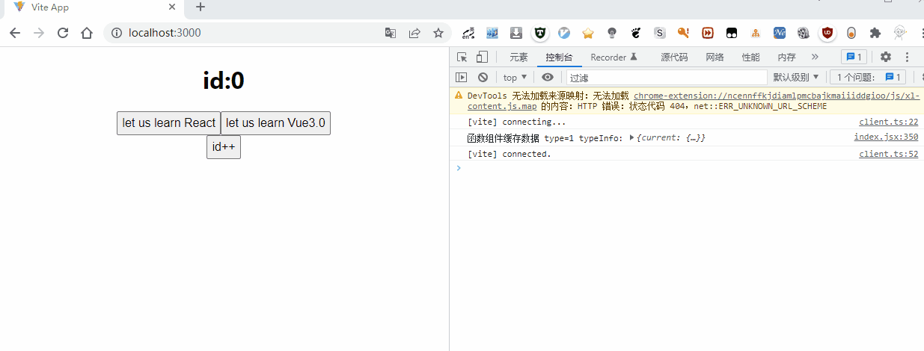Toggle live expression eye icon
Image resolution: width=924 pixels, height=351 pixels.
[x=548, y=77]
